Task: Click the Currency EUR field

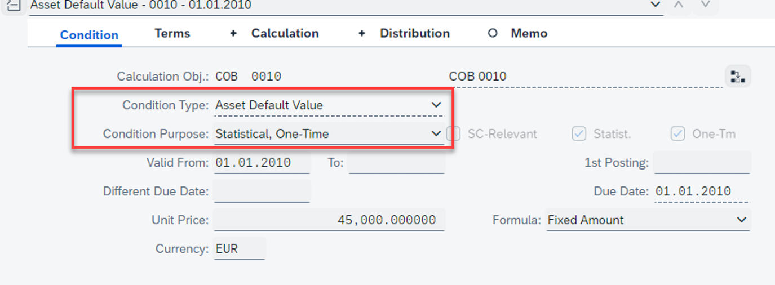Action: pyautogui.click(x=240, y=249)
